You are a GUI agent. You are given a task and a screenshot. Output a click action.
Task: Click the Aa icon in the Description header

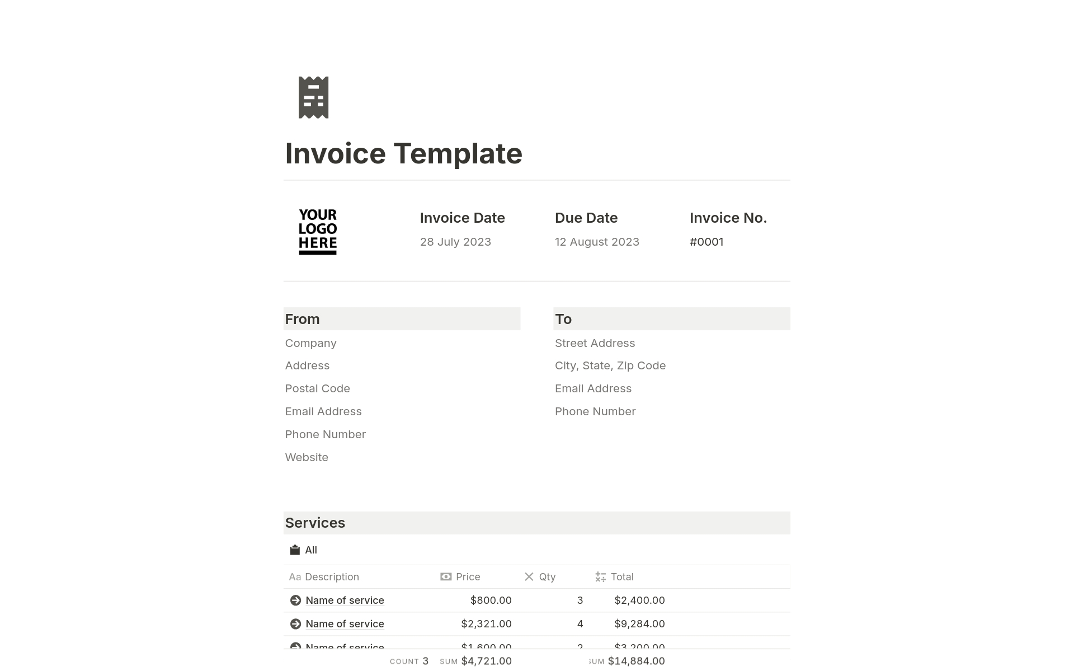(x=294, y=577)
